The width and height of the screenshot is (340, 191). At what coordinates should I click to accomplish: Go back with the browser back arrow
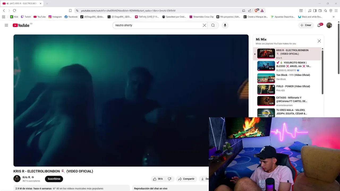[4, 11]
